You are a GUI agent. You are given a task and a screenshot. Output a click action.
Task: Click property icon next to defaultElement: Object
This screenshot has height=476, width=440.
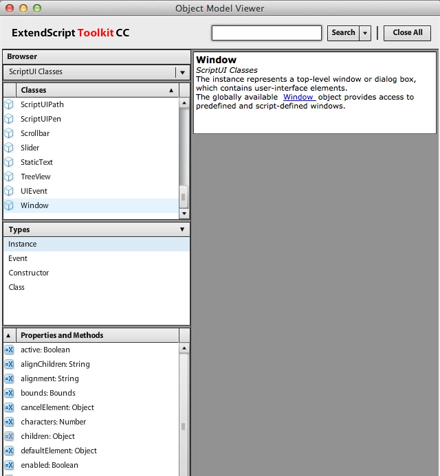(9, 451)
